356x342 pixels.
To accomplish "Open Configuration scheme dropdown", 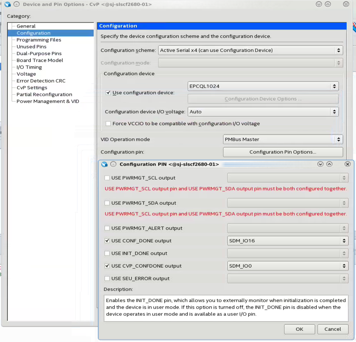I will 250,50.
